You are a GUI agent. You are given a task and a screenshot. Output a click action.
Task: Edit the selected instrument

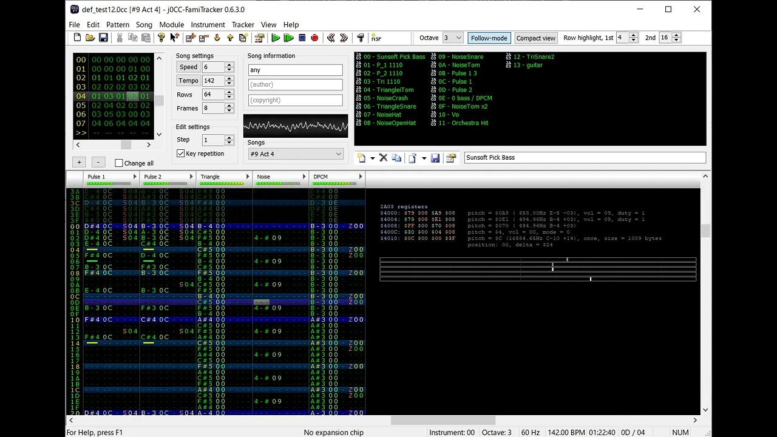click(x=451, y=158)
